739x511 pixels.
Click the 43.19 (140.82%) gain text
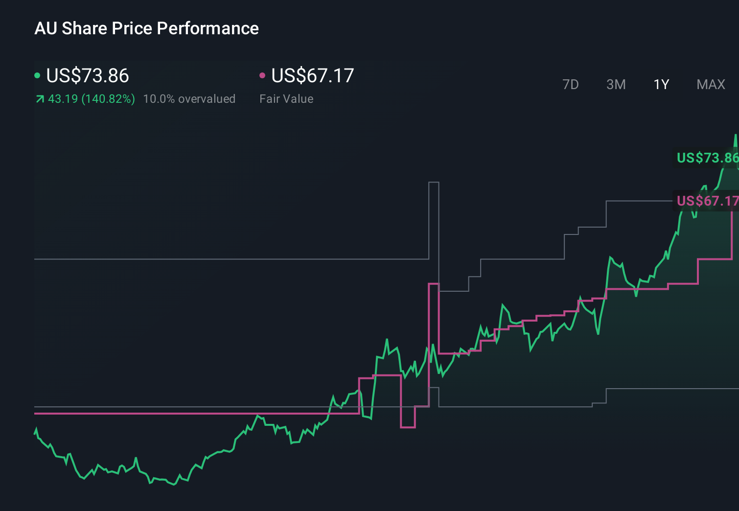click(x=92, y=99)
